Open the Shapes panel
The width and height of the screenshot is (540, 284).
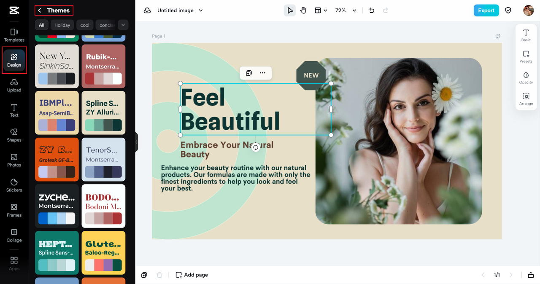[14, 135]
